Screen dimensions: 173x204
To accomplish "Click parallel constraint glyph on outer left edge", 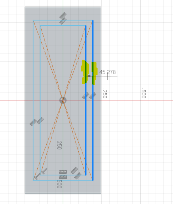I will pyautogui.click(x=33, y=123).
